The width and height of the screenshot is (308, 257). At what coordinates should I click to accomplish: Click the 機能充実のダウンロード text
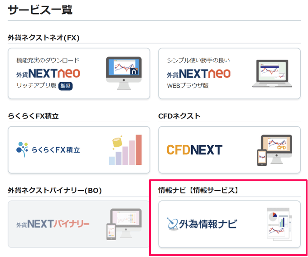(48, 60)
